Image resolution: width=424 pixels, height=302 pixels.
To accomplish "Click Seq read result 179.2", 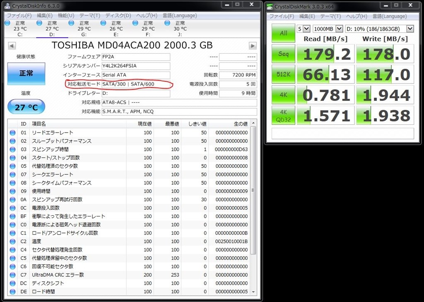I will click(x=325, y=54).
